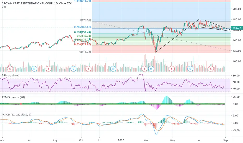243x143 pixels.
Task: Click the RSI 80.00 axis label
Action: coord(236,76)
